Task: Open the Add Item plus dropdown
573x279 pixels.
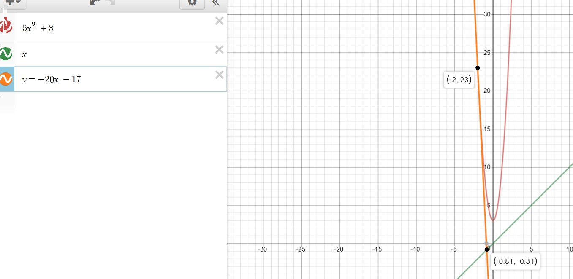Action: click(x=14, y=3)
